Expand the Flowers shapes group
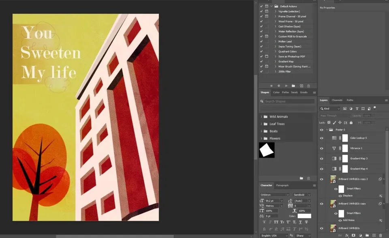Viewport: 389px width, 238px height. (x=261, y=139)
